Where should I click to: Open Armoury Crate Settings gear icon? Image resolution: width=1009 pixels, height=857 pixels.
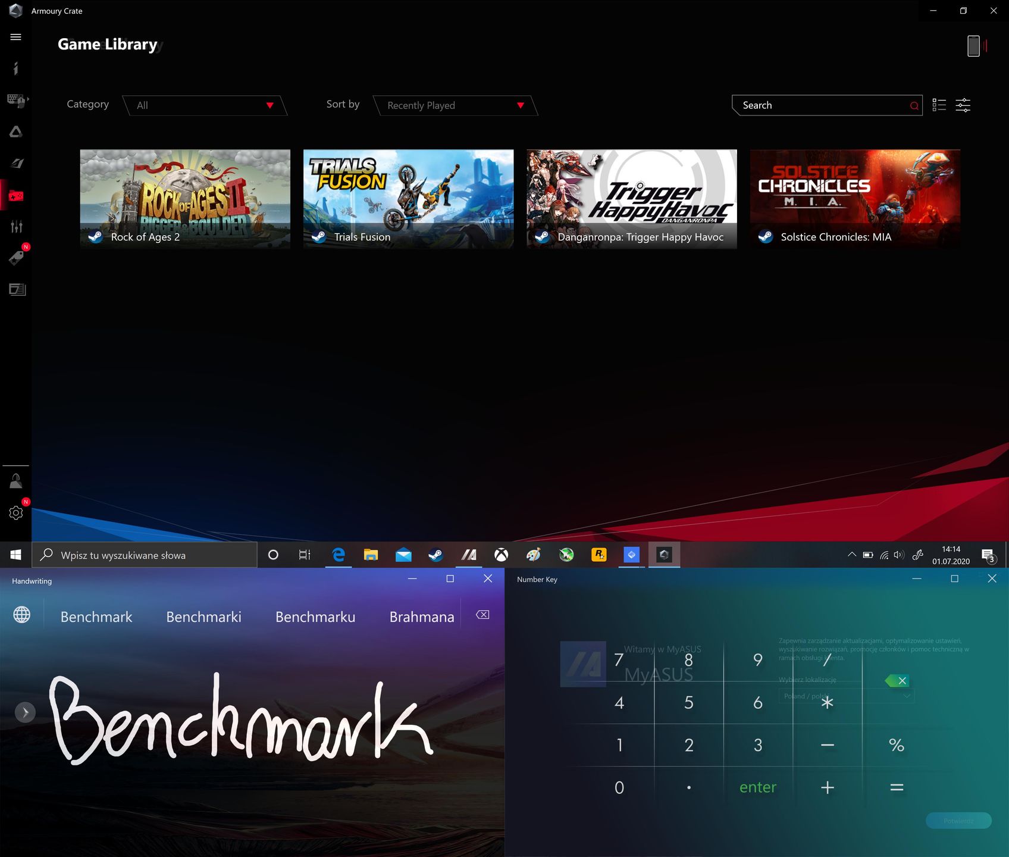click(16, 512)
